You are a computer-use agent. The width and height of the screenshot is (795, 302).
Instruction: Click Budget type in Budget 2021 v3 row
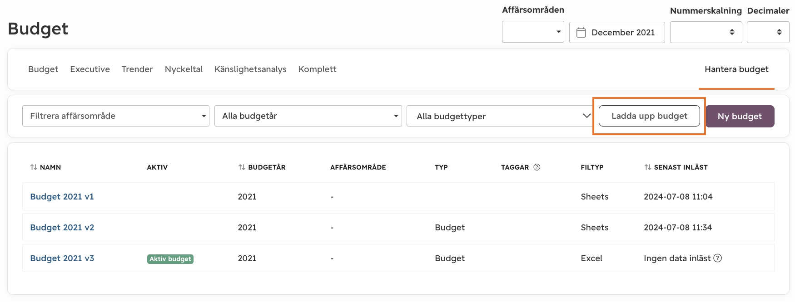(x=450, y=258)
